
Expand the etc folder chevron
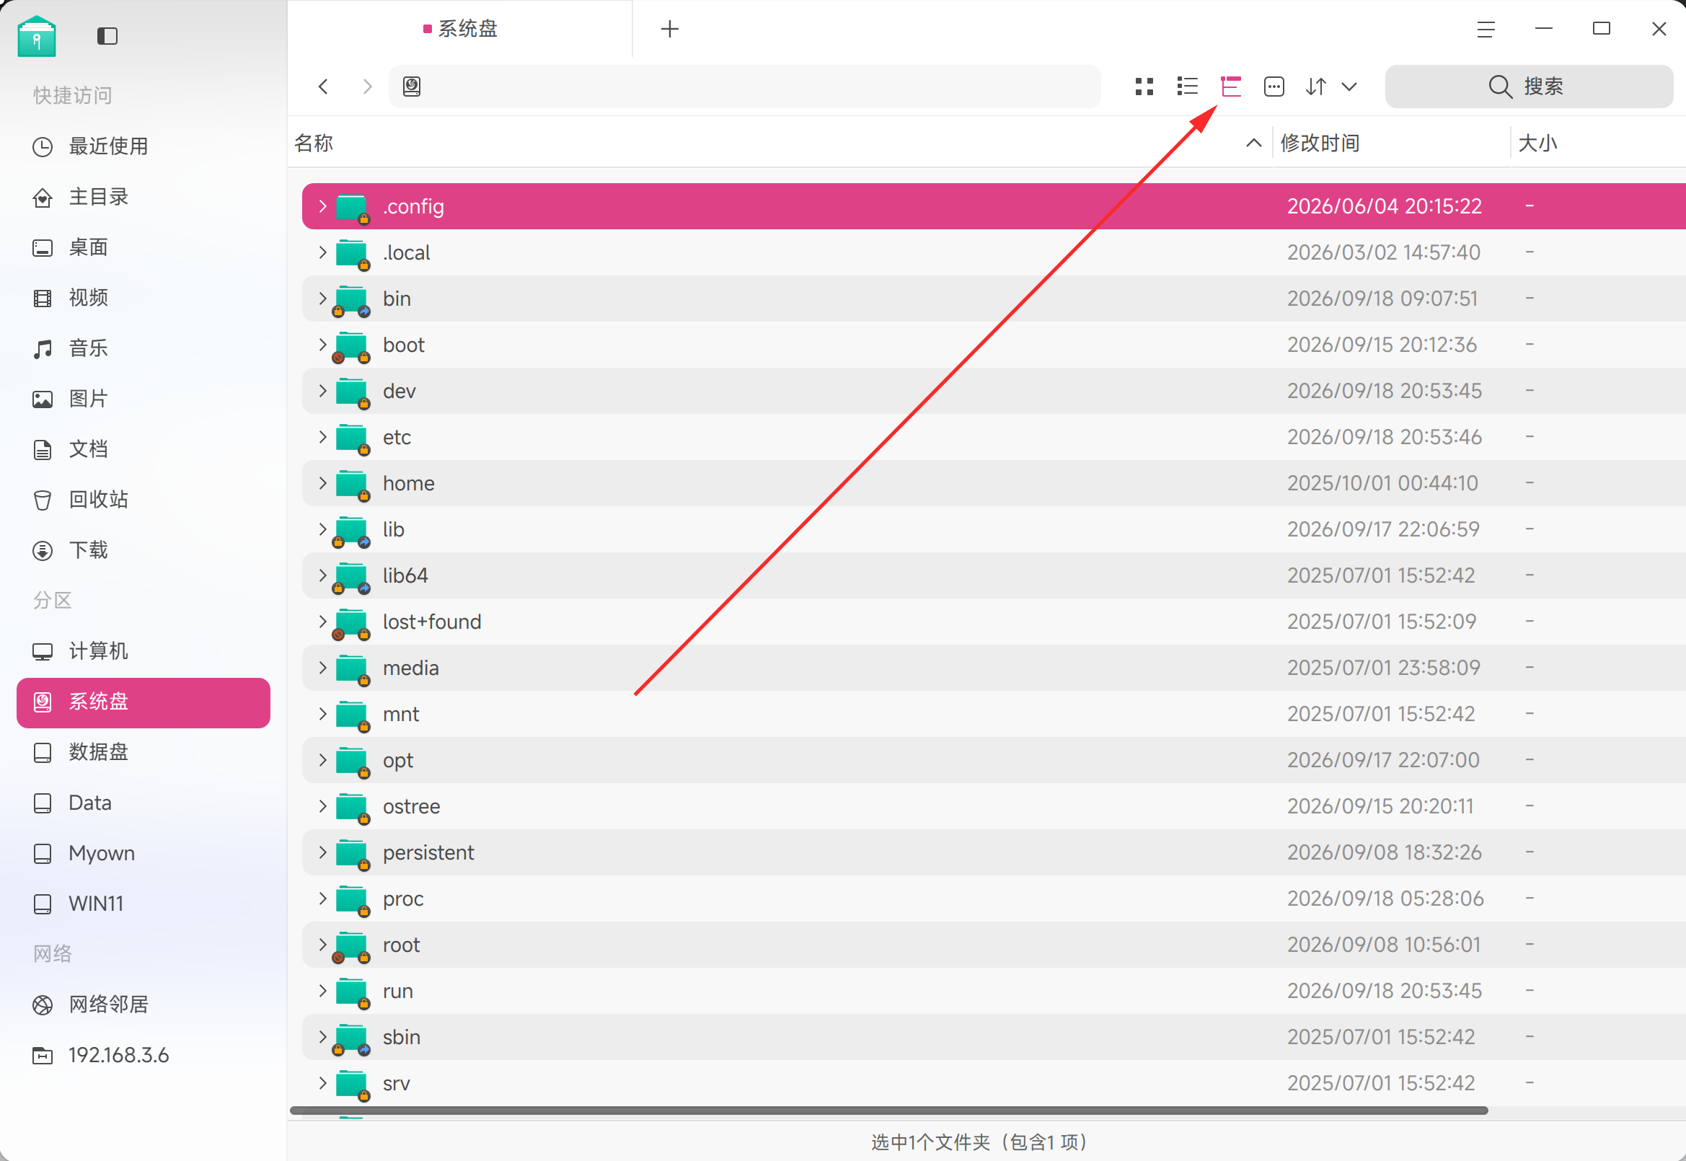[x=323, y=436]
